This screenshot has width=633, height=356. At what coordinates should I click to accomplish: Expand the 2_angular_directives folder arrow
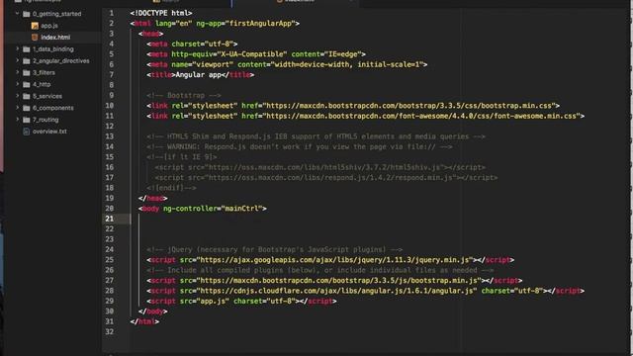click(18, 60)
